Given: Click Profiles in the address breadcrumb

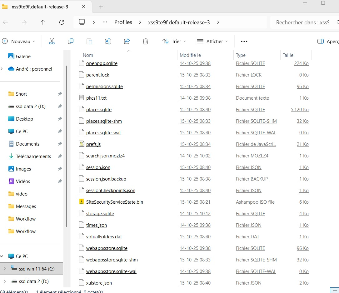Looking at the screenshot, I should click(x=123, y=22).
